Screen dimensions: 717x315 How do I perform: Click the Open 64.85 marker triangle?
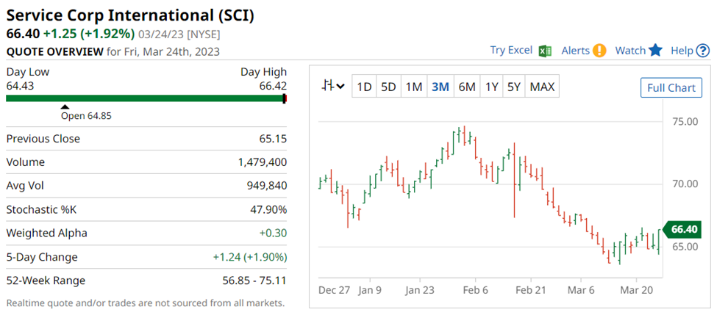click(x=65, y=106)
